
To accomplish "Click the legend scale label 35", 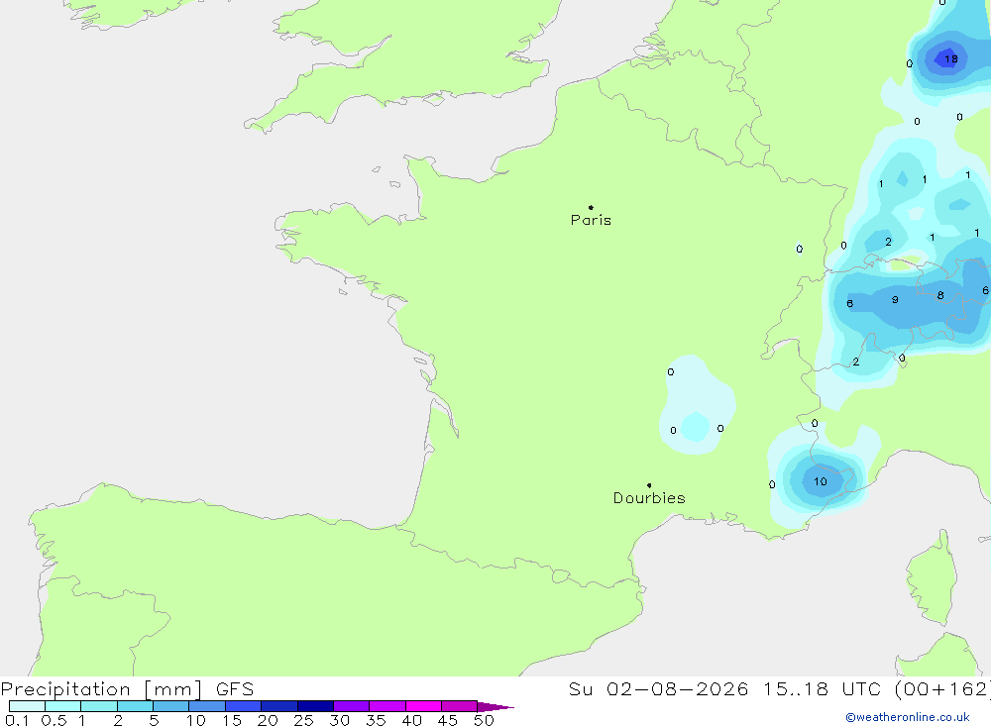I will tap(376, 720).
